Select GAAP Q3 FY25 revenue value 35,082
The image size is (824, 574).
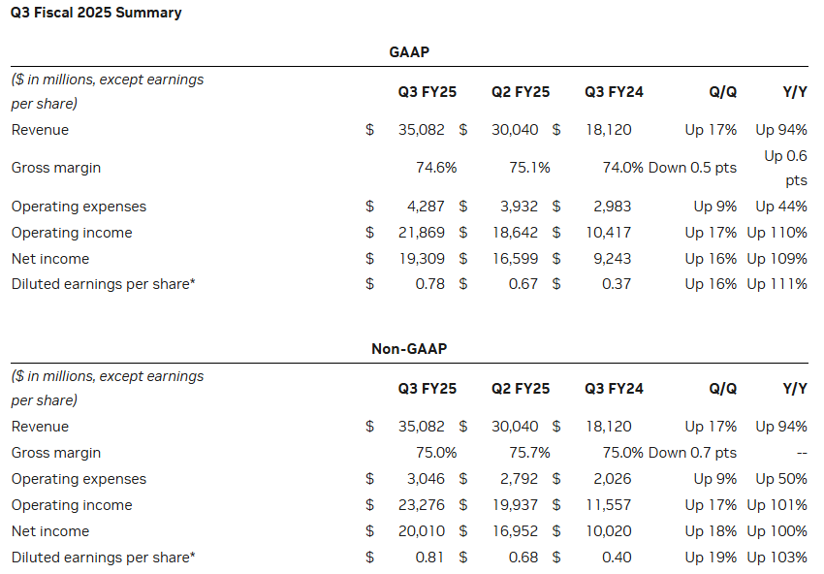point(428,129)
